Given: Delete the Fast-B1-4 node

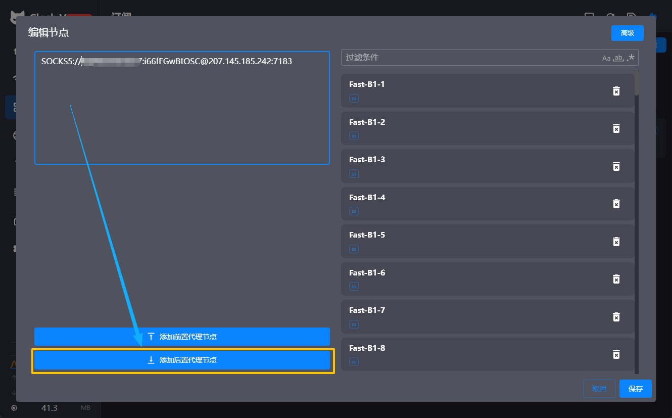Looking at the screenshot, I should (x=616, y=204).
